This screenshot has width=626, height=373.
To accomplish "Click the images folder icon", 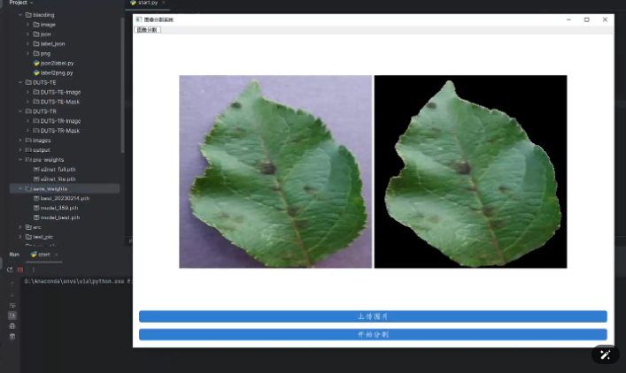I will [28, 141].
